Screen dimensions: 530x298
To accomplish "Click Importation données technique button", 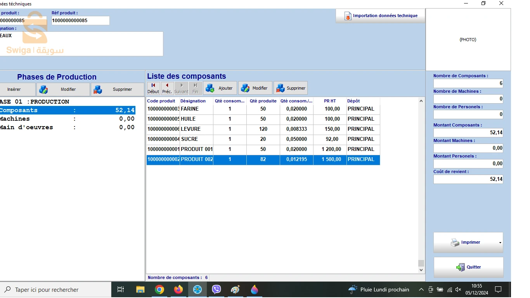I will (380, 16).
